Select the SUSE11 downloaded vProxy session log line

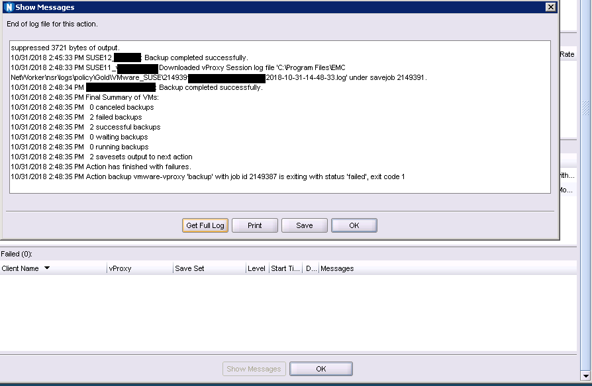point(219,73)
